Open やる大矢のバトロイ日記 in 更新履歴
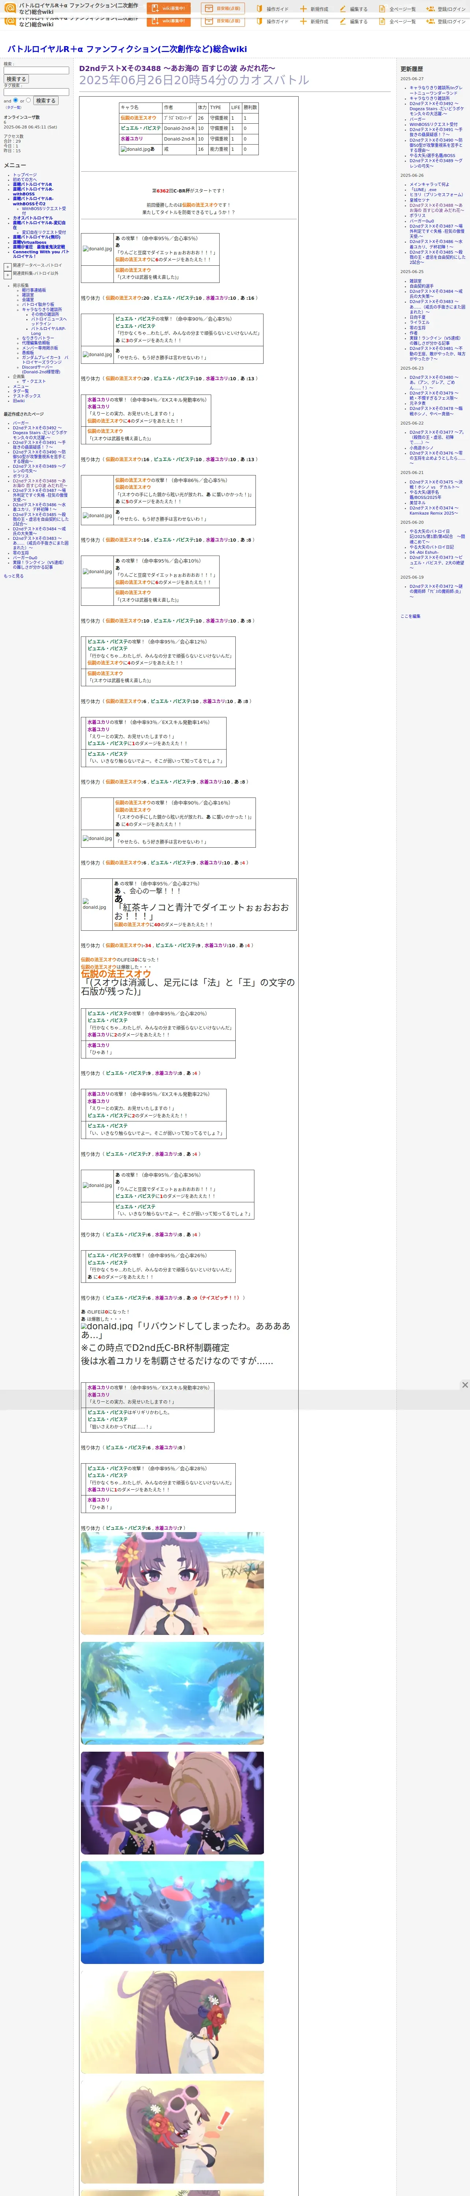470x2196 pixels. point(432,547)
